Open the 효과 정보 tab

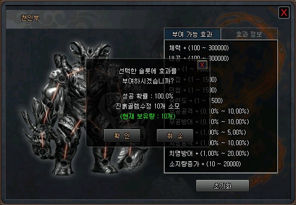coord(249,34)
